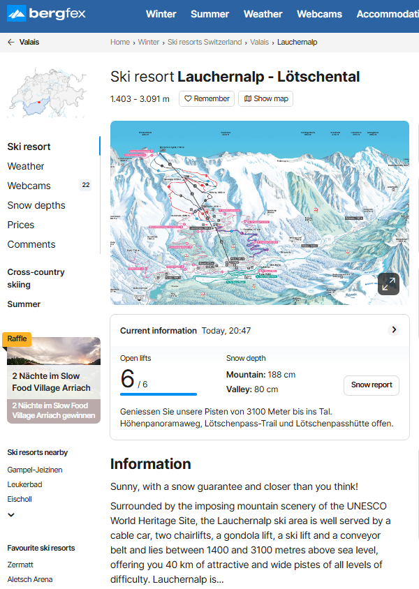This screenshot has height=589, width=419.
Task: Open the Show map button
Action: pyautogui.click(x=265, y=99)
